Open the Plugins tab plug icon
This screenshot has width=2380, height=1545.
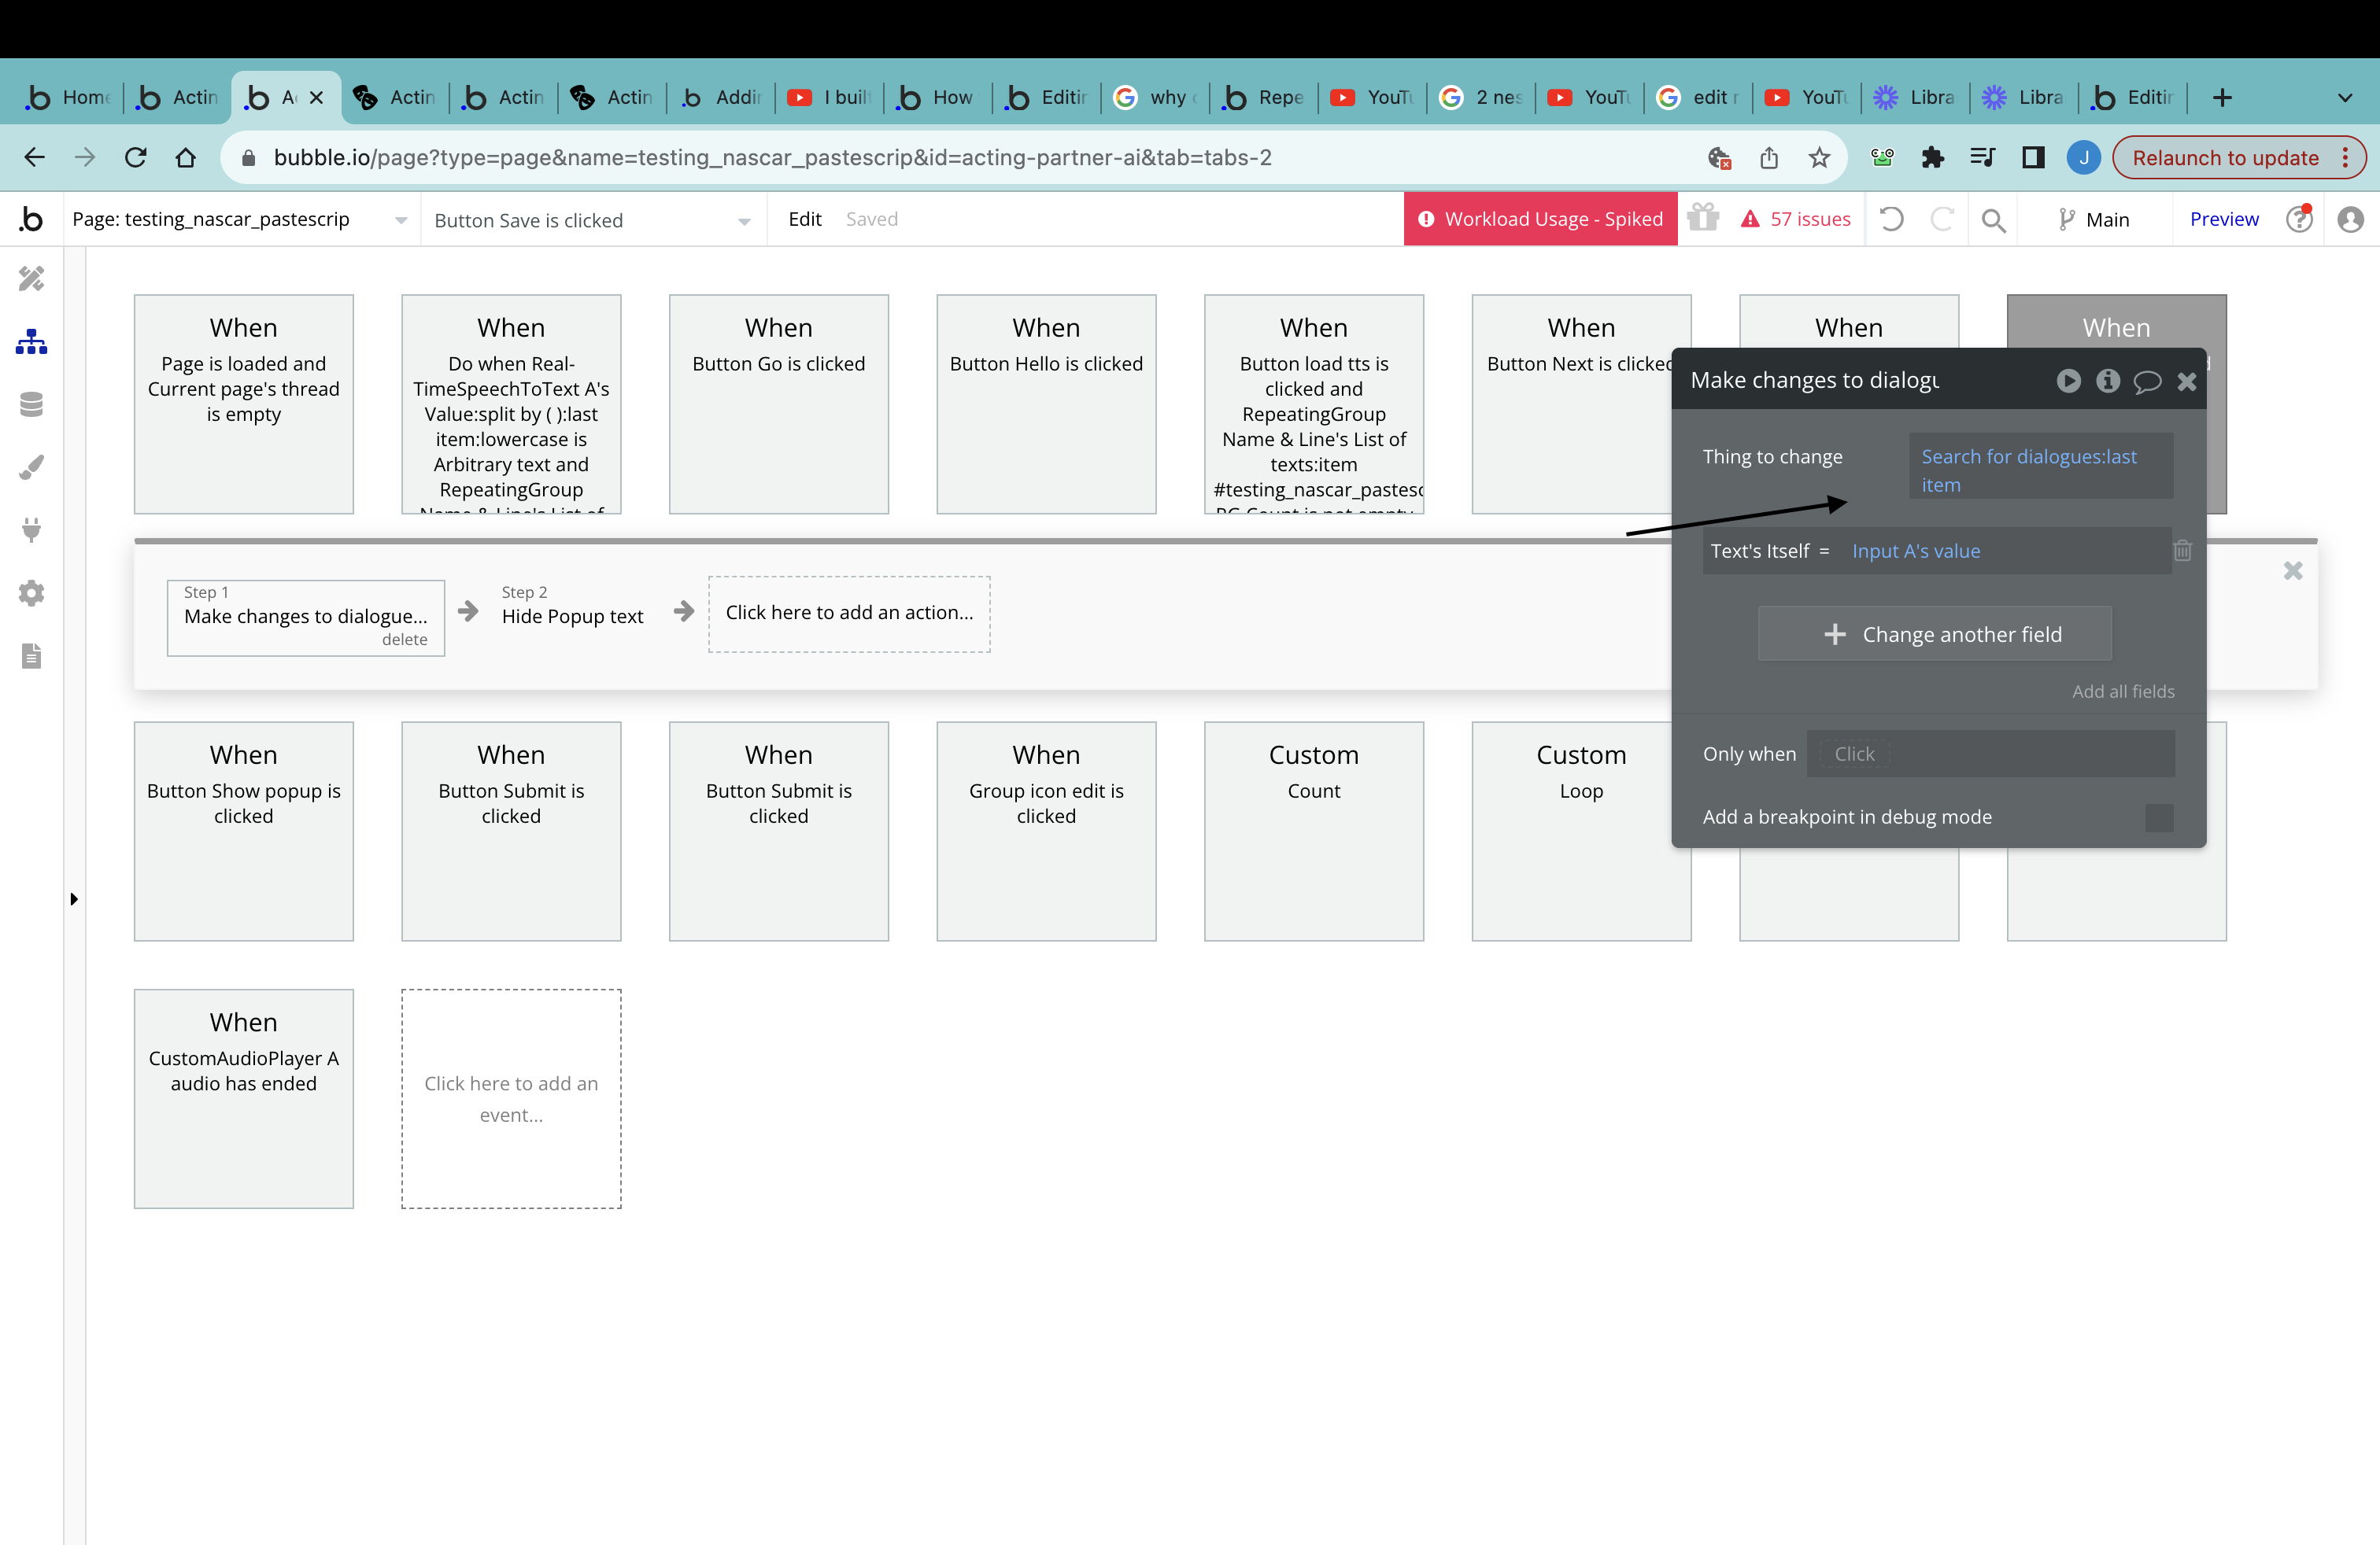(x=31, y=529)
